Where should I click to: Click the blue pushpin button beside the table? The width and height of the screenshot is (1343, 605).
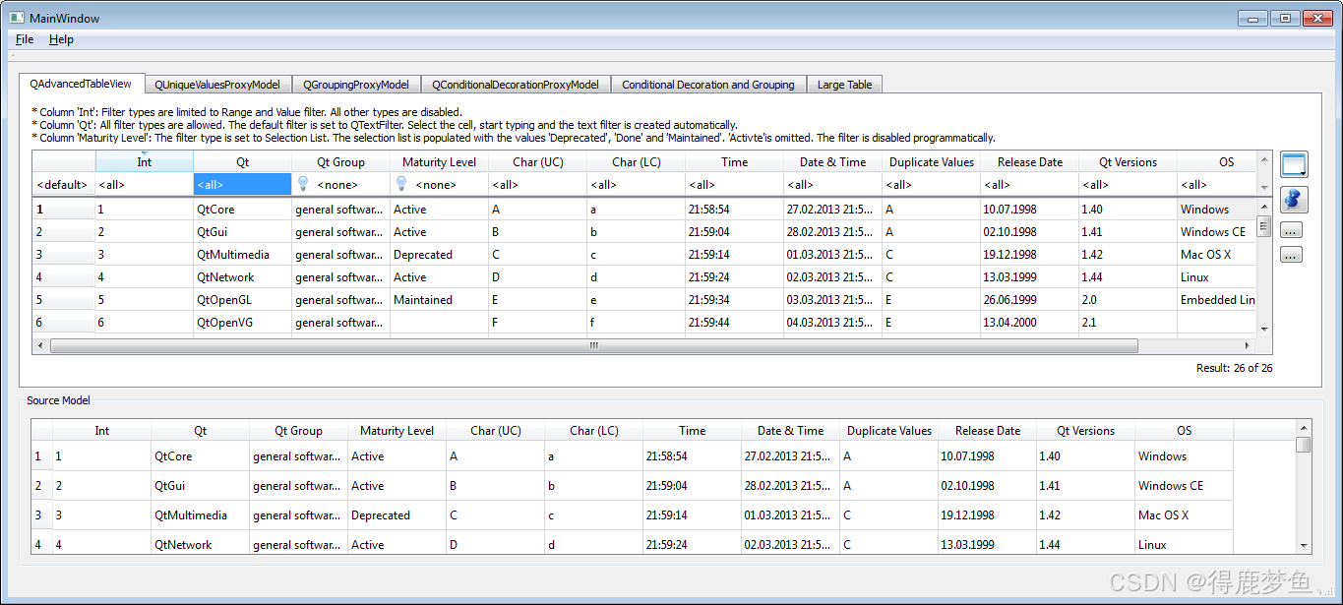[x=1293, y=198]
